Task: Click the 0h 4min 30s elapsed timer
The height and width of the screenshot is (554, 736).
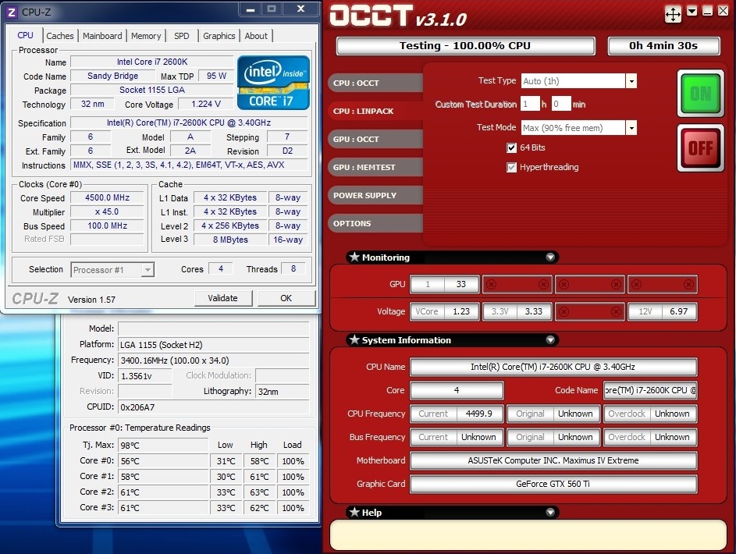Action: [663, 46]
